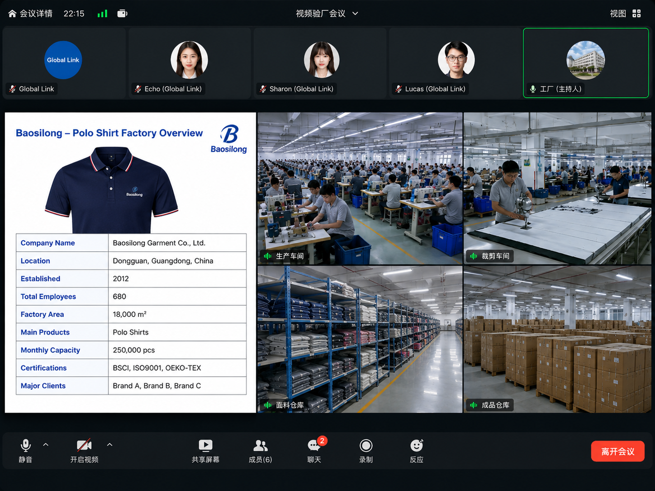Click Brand A, Brand B, Brand C cell
This screenshot has width=655, height=491.
(177, 386)
